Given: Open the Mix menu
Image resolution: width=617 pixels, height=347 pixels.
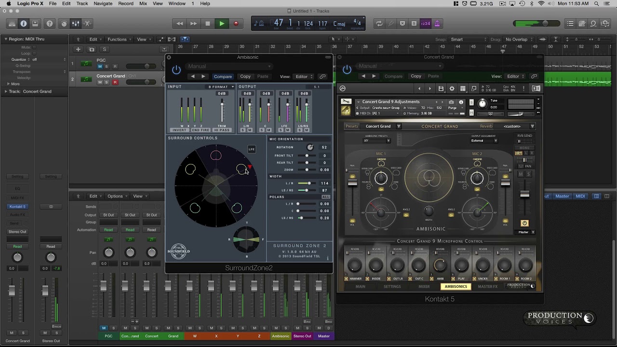Looking at the screenshot, I should [x=143, y=3].
